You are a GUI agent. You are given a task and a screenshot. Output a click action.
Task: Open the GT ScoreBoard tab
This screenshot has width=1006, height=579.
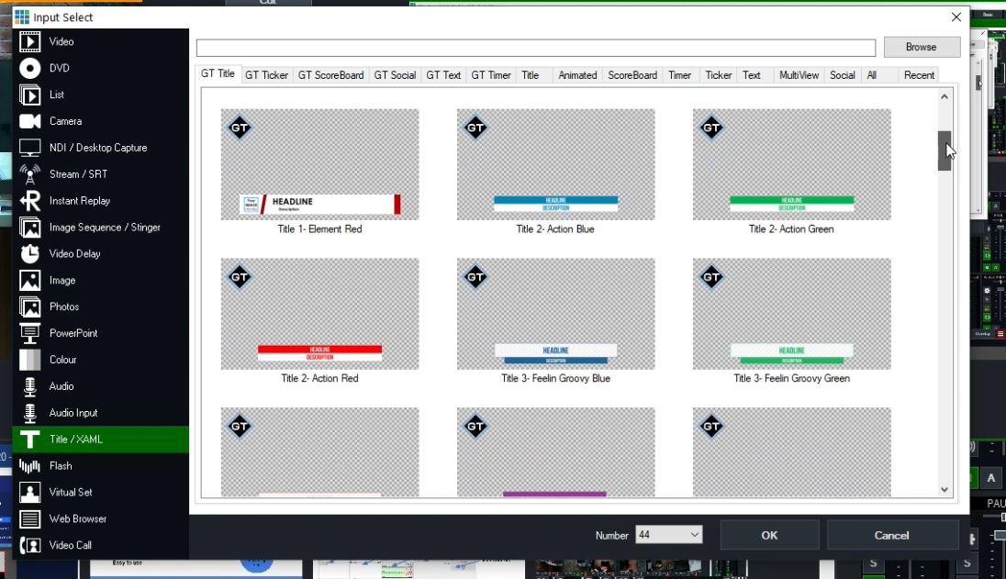click(330, 75)
